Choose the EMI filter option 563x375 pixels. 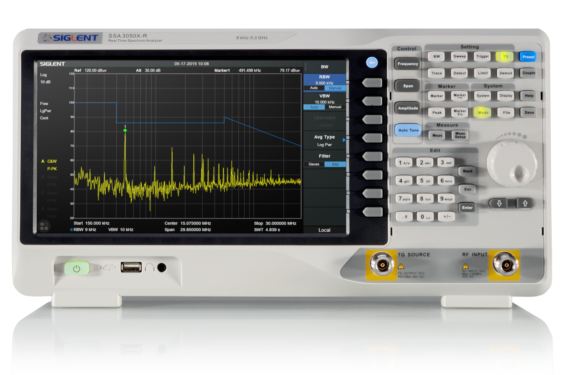tap(335, 164)
